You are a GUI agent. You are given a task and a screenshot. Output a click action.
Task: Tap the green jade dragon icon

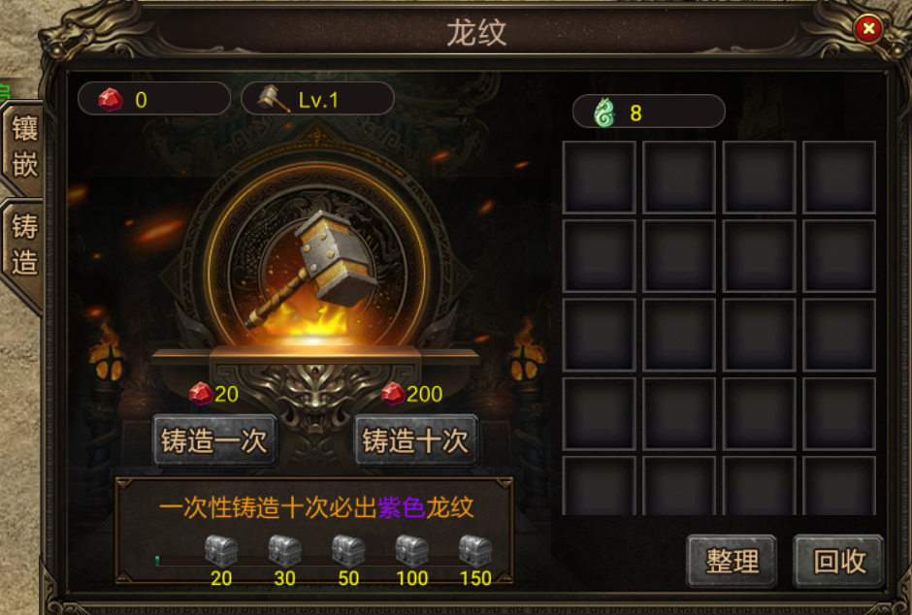[604, 113]
